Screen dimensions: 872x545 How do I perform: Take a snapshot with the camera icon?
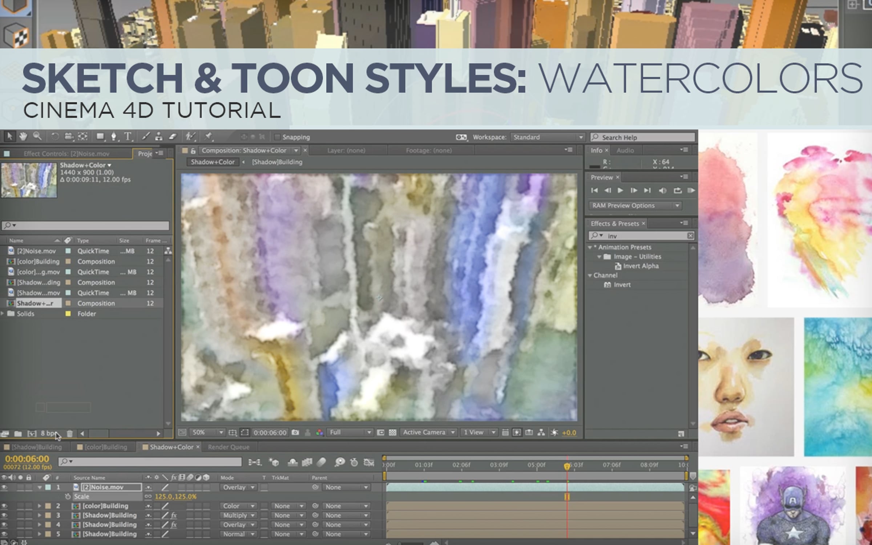tap(295, 432)
